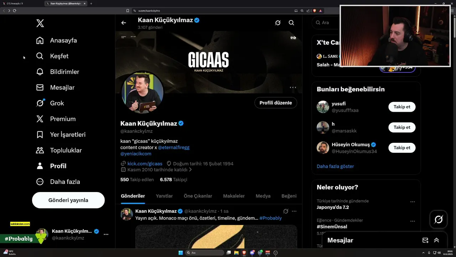Click the Profil person icon
The image size is (456, 257).
(x=40, y=166)
